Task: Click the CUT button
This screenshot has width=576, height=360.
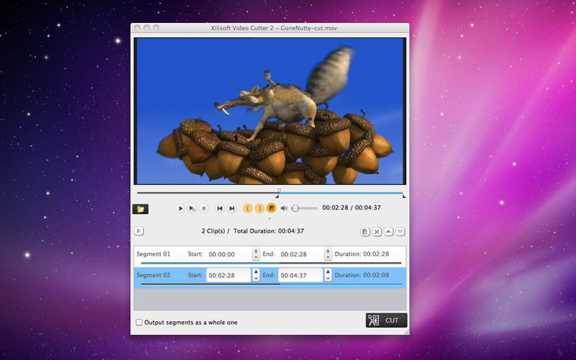Action: (x=387, y=320)
